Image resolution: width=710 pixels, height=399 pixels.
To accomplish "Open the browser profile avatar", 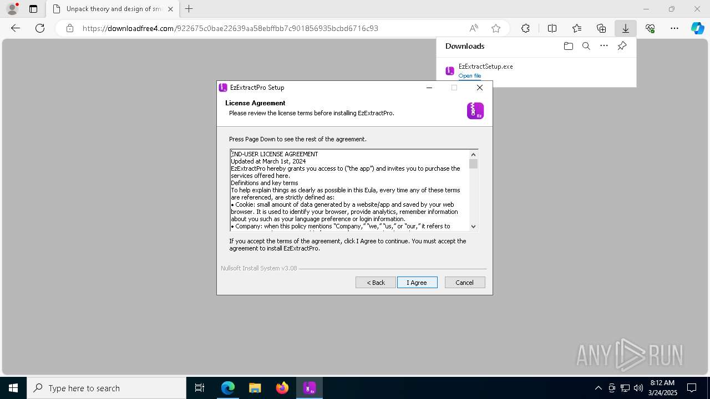I will coord(12,9).
